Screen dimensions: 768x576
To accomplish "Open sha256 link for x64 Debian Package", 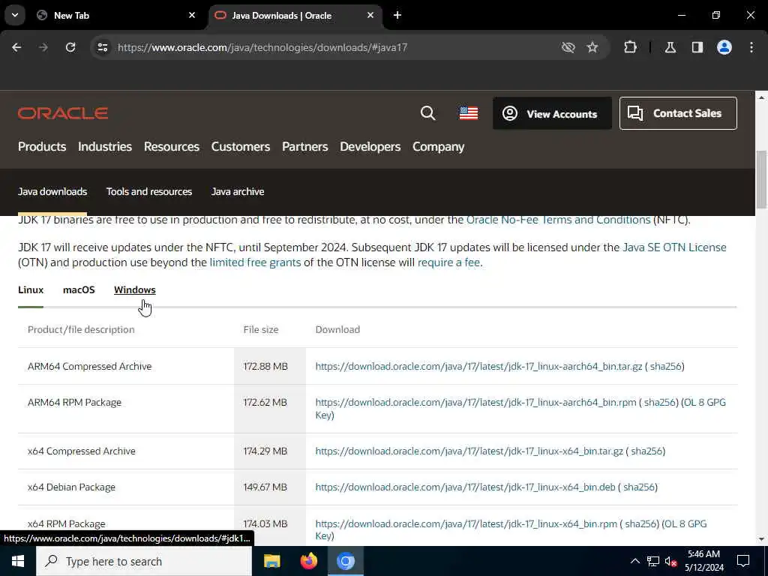I will tap(639, 487).
